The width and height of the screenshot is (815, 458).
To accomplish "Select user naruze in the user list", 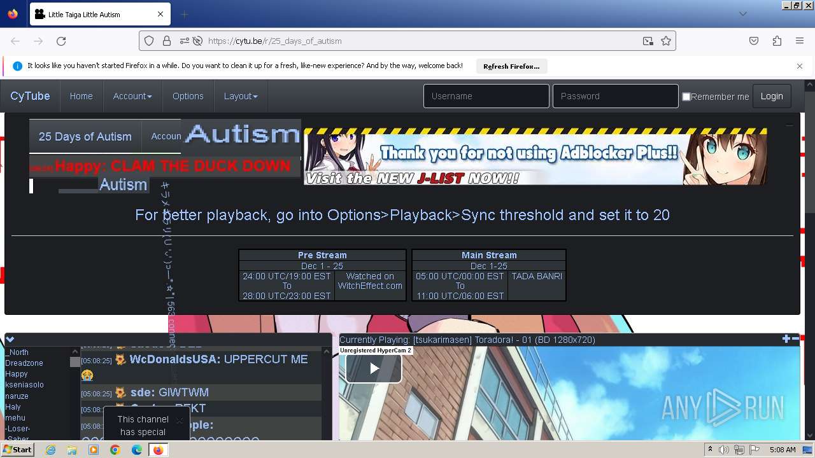I will pyautogui.click(x=17, y=396).
